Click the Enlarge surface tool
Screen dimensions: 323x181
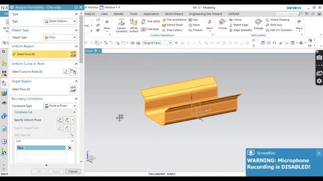(258, 24)
